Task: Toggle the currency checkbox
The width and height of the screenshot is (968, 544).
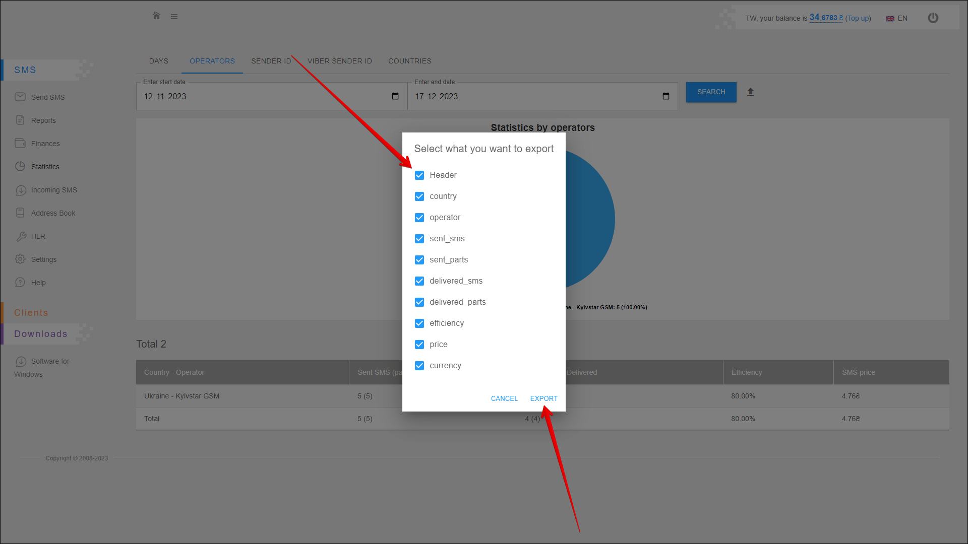Action: tap(419, 366)
